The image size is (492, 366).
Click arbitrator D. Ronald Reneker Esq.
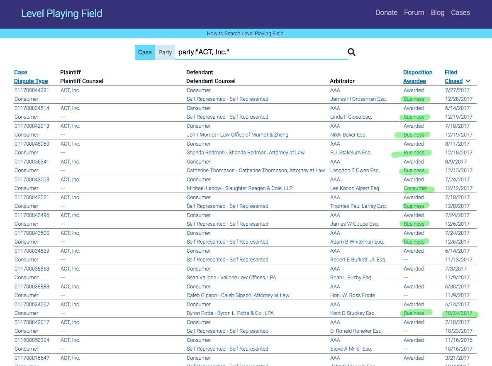pyautogui.click(x=356, y=331)
